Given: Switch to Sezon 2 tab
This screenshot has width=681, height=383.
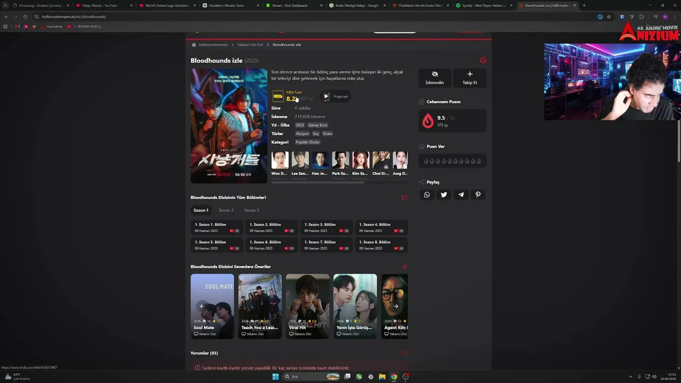Looking at the screenshot, I should coord(226,210).
